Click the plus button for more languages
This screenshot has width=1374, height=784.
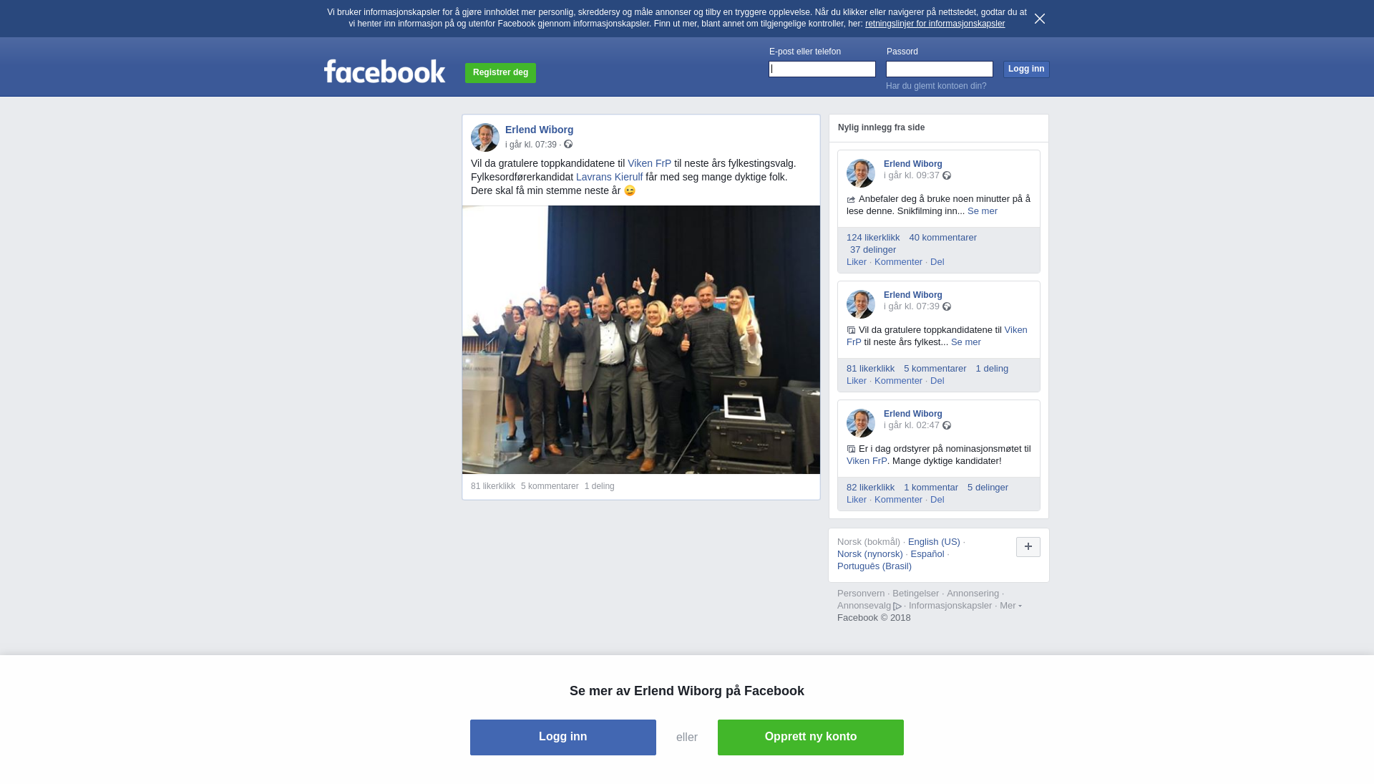pos(1028,547)
